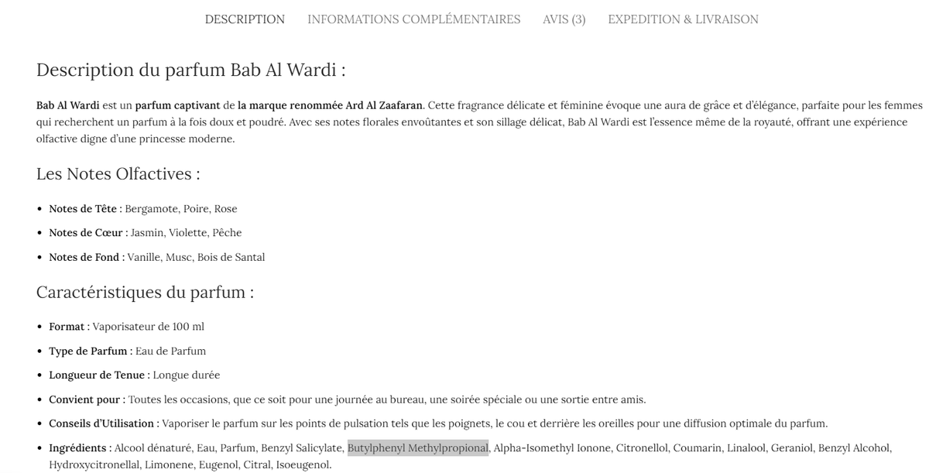Click the text 'Jasmin, Violette, Pêche'
This screenshot has height=473, width=929.
(186, 233)
